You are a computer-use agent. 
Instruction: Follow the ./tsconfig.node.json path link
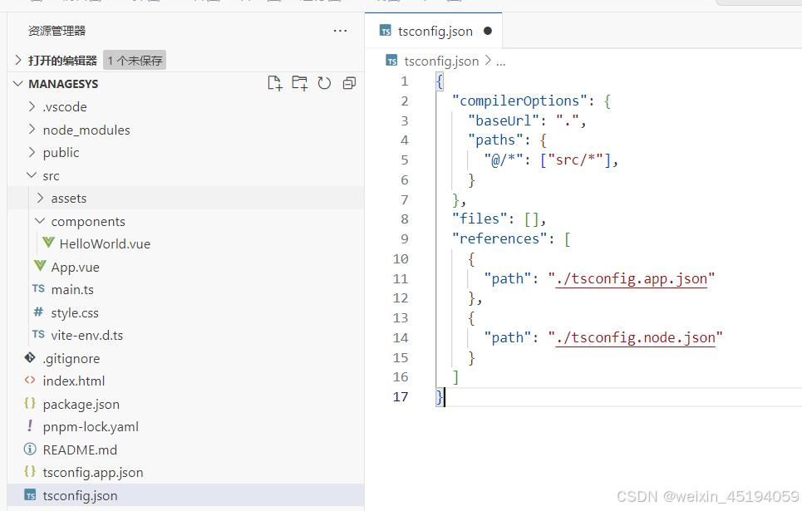pyautogui.click(x=635, y=337)
